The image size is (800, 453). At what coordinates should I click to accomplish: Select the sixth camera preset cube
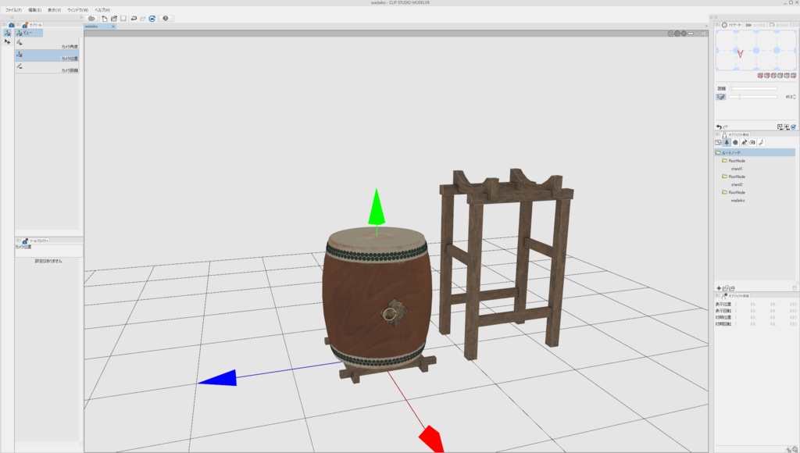[794, 76]
